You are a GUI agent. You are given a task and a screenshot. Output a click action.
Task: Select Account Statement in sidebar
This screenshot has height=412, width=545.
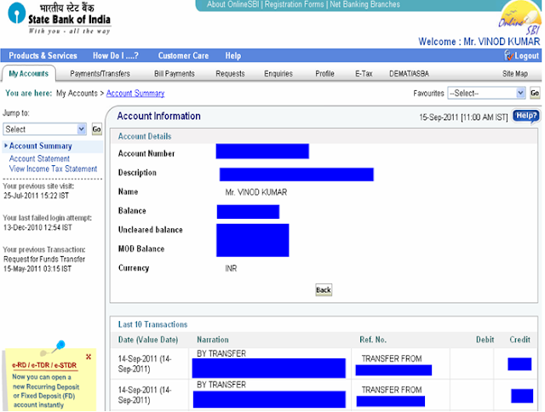39,158
